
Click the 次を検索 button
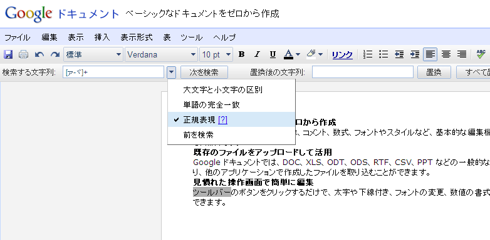(204, 72)
